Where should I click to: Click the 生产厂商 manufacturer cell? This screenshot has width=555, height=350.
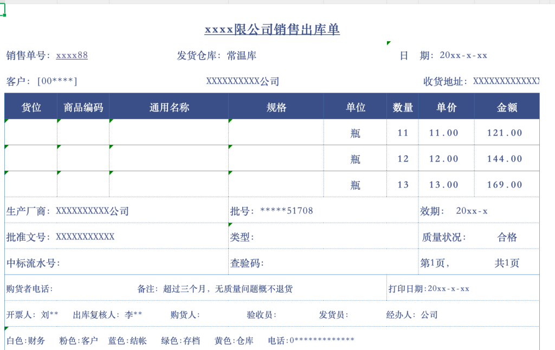click(x=68, y=211)
